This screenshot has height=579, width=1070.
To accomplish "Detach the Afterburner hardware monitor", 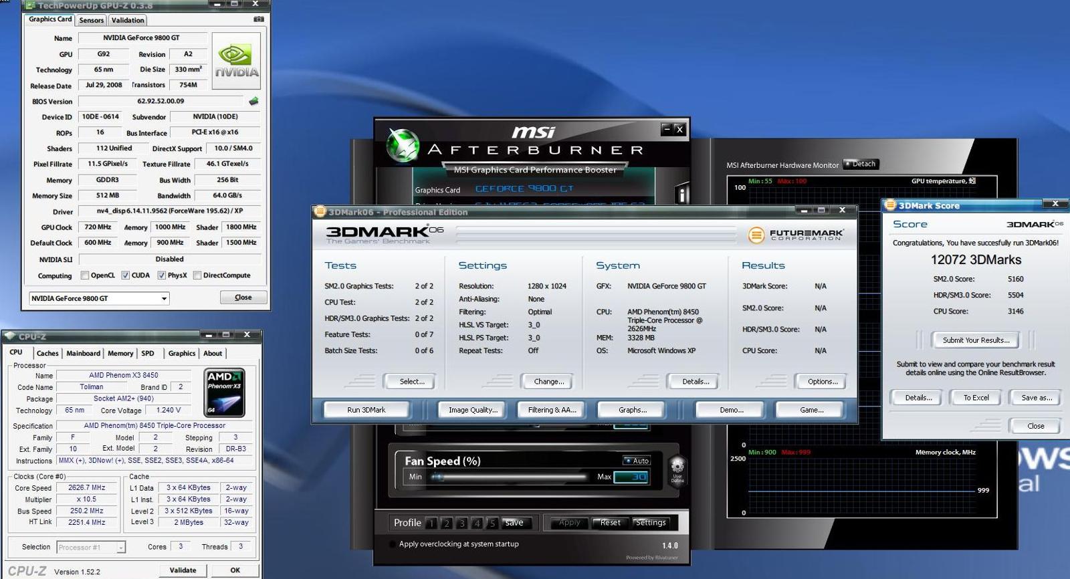I will 861,164.
